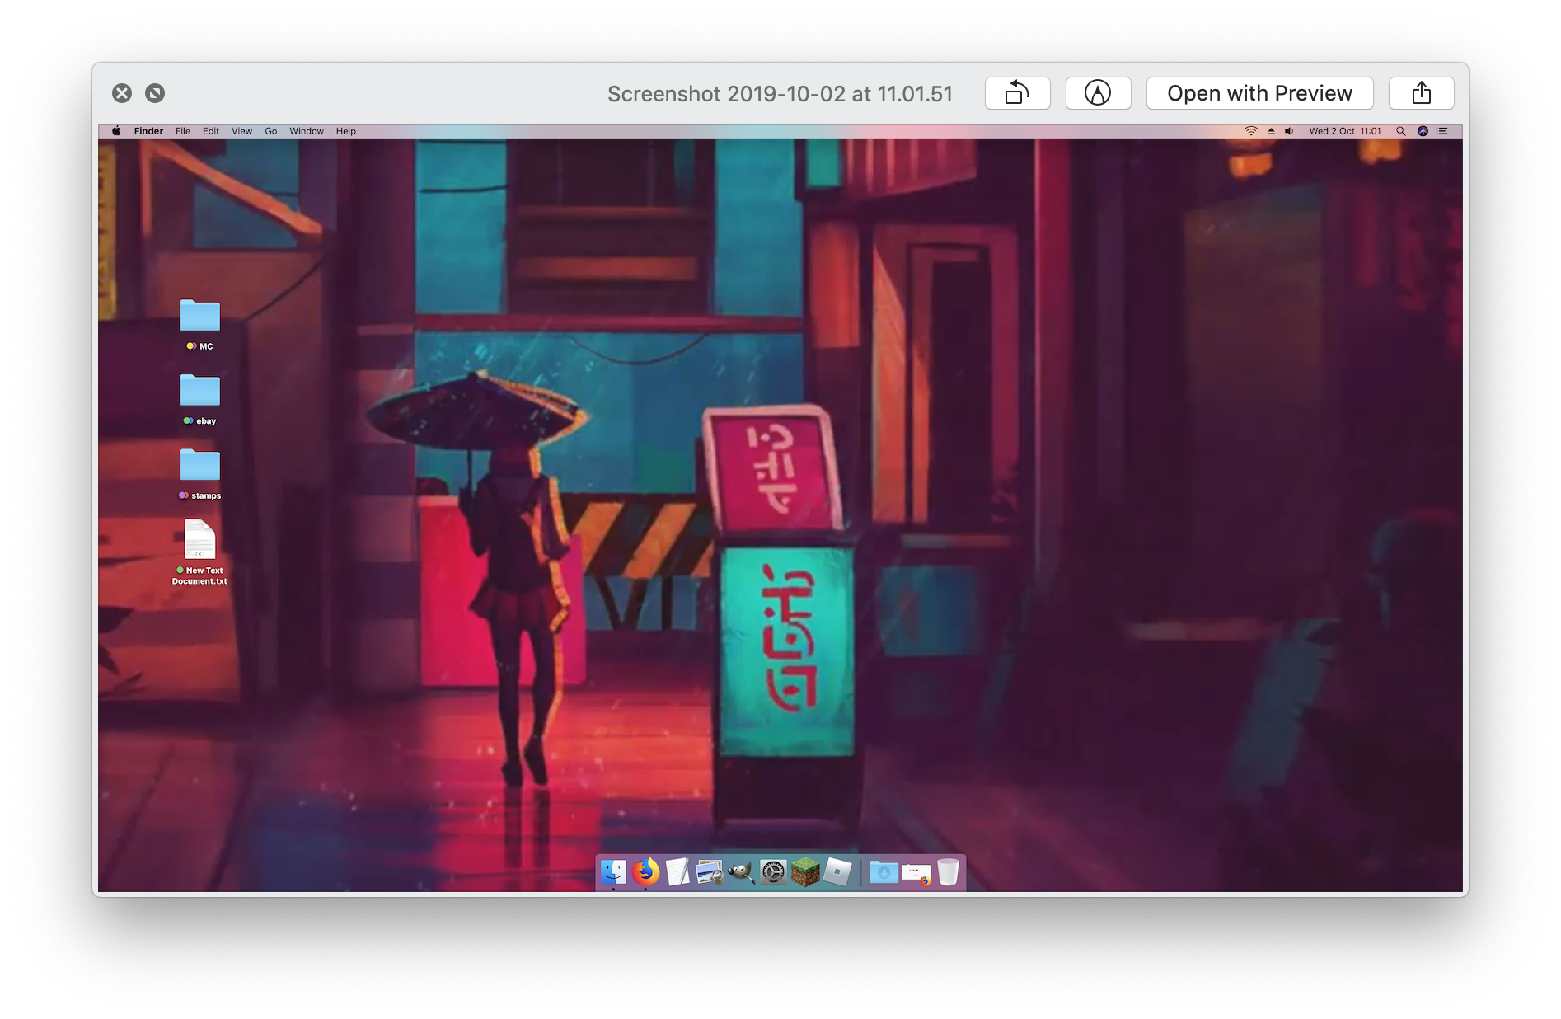Open the Window menu
The width and height of the screenshot is (1561, 1019).
tap(307, 131)
